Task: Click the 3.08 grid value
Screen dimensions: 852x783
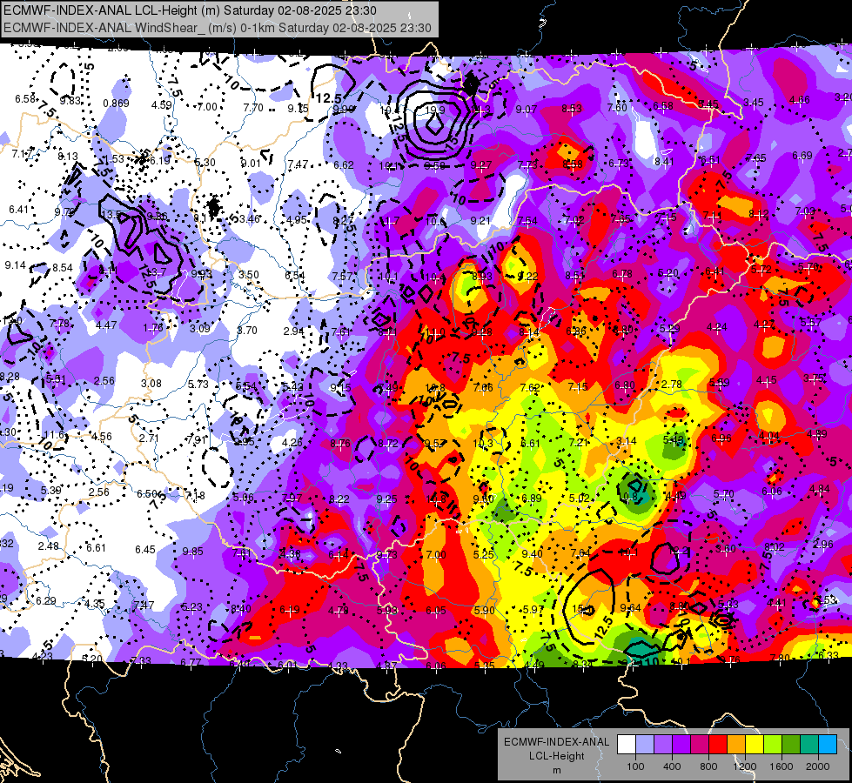Action: 151,383
